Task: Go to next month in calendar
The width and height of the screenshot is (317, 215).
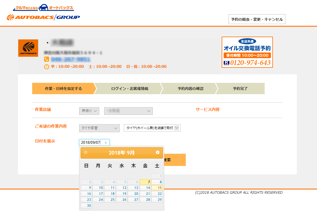Action: [158, 153]
